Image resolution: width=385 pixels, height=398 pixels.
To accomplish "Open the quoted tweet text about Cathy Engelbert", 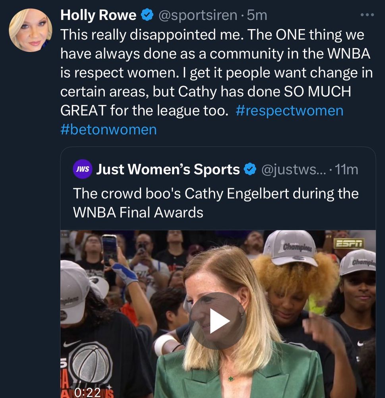I will (215, 203).
